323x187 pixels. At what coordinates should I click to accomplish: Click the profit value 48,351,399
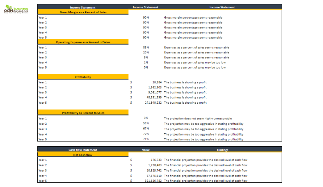pos(154,97)
